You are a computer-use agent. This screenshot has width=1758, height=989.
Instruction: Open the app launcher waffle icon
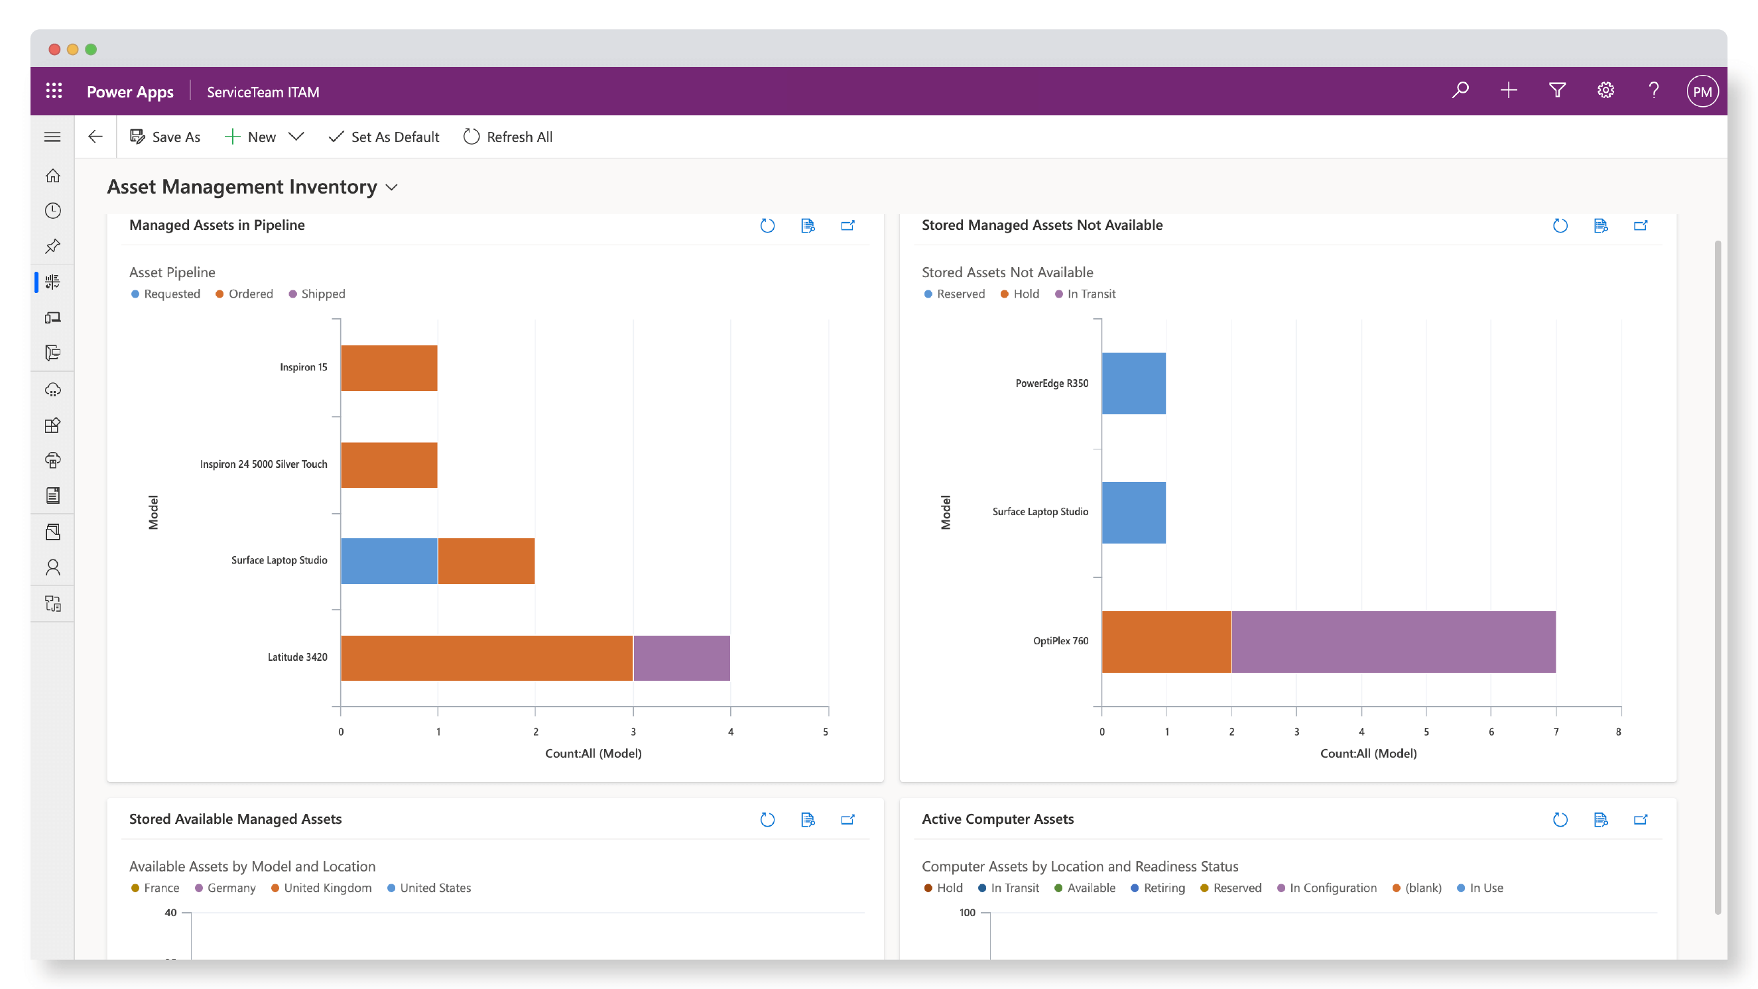pyautogui.click(x=54, y=91)
